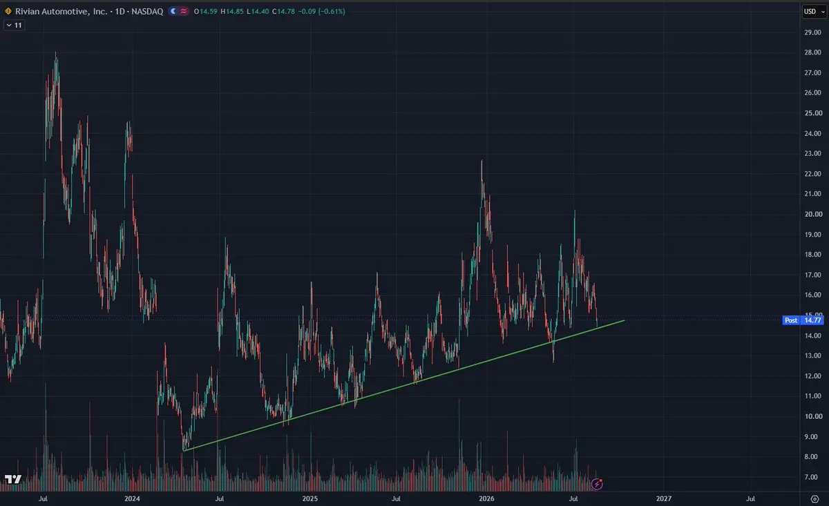This screenshot has height=506, width=829.
Task: Click the TradingView logo in the corner
Action: 12,479
